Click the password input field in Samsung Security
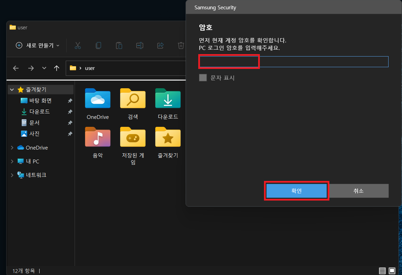402x275 pixels. 294,62
